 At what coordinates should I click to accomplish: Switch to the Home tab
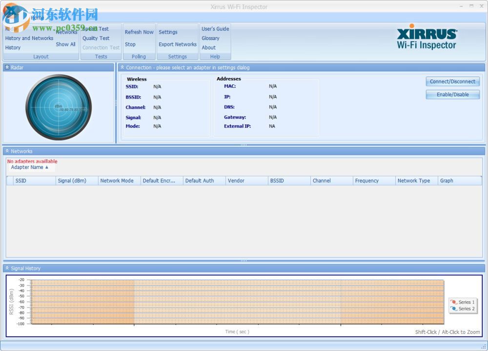[x=36, y=17]
